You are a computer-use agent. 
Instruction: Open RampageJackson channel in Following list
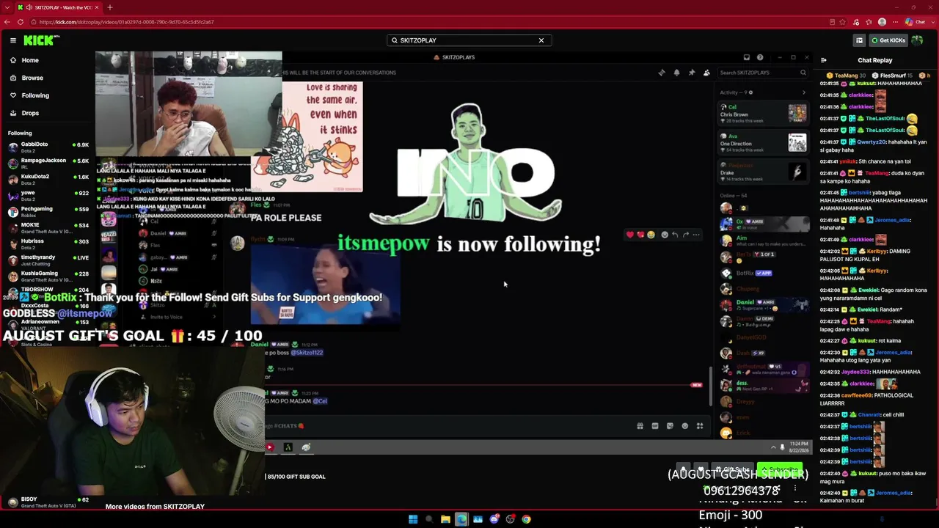48,163
